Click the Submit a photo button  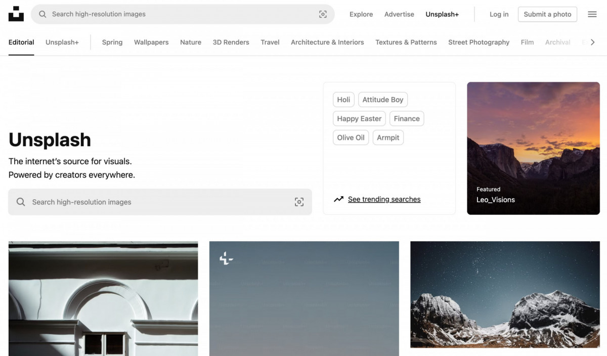coord(547,14)
